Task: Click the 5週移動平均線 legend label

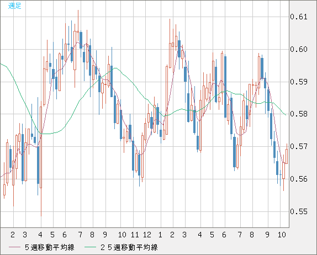Action: coord(50,247)
